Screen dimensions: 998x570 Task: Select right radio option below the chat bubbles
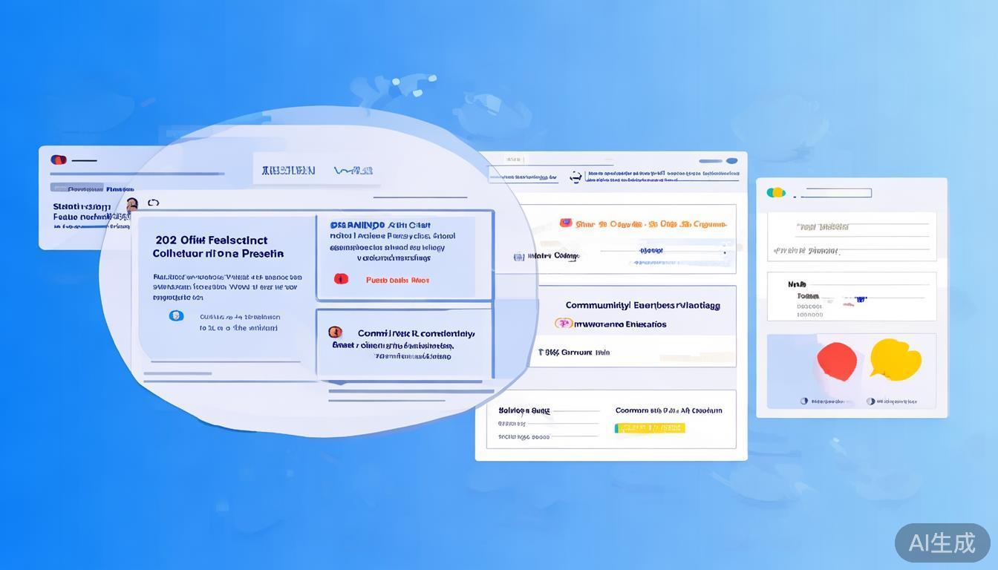870,402
